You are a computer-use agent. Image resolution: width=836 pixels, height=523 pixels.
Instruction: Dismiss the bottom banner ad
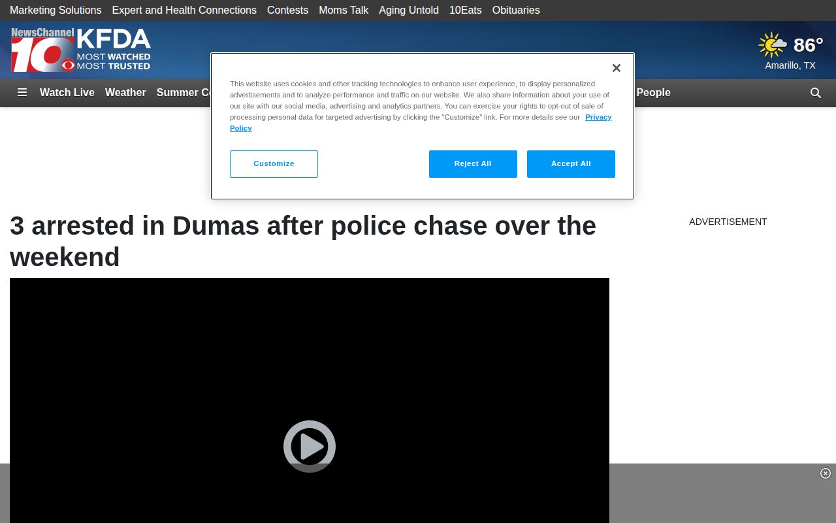[826, 473]
